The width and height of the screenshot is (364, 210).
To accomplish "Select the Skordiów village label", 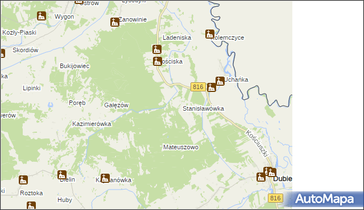I will click(x=25, y=51).
